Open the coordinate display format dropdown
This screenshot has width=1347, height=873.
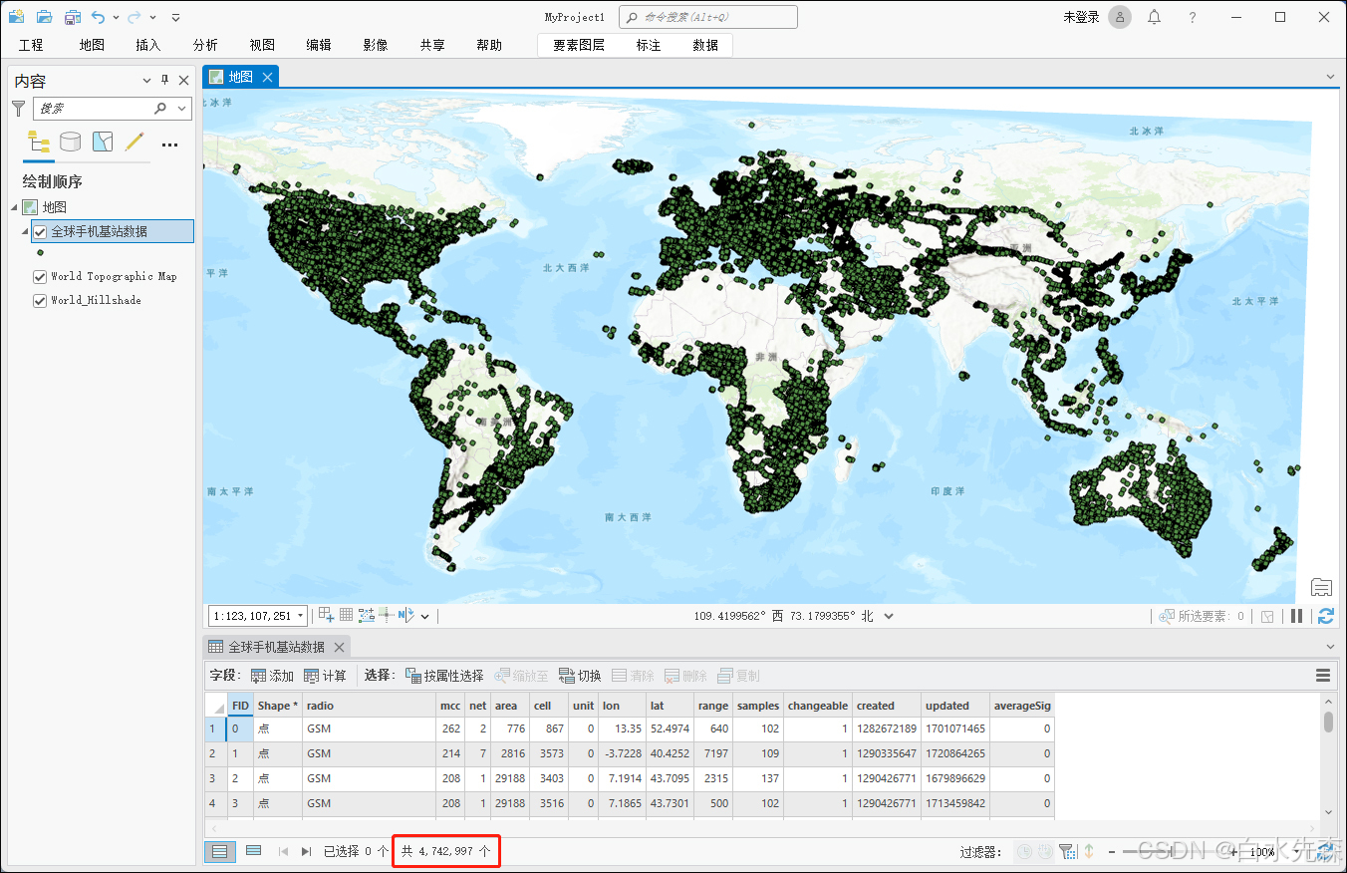pyautogui.click(x=889, y=616)
